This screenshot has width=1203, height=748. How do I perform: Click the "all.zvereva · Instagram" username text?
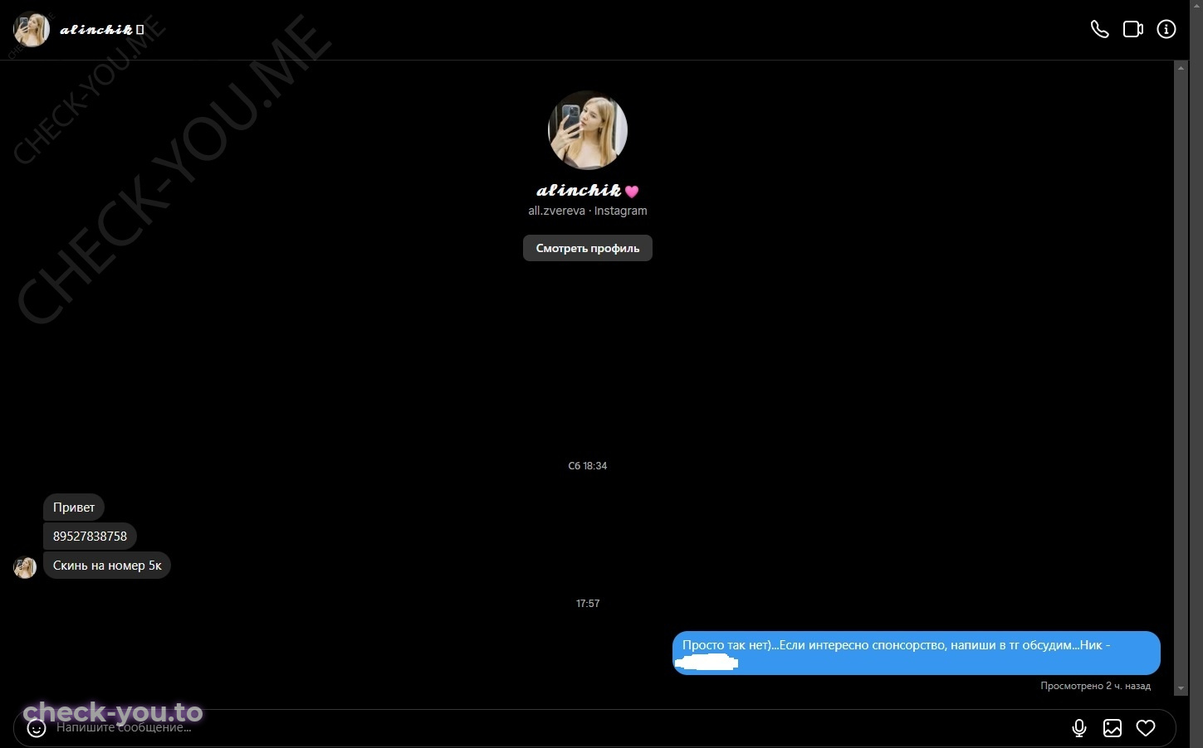coord(588,211)
